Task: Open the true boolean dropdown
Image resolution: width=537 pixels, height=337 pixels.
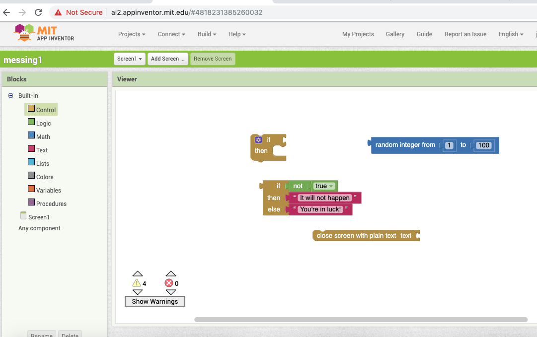Action: click(x=330, y=186)
